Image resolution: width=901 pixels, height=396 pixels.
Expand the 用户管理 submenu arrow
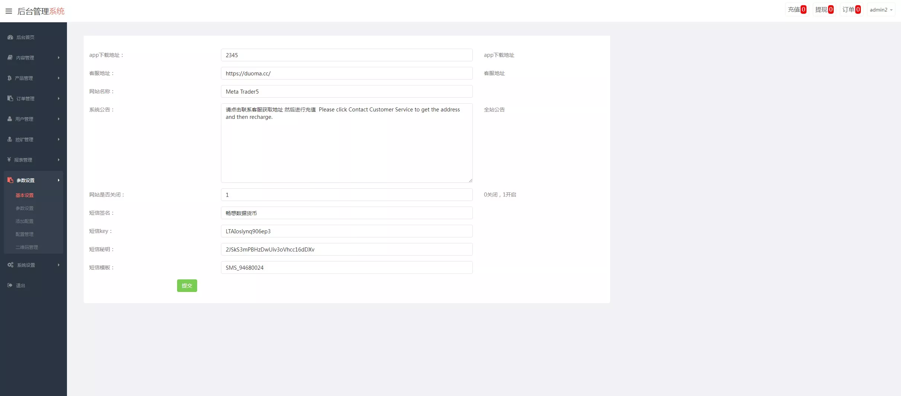click(58, 119)
